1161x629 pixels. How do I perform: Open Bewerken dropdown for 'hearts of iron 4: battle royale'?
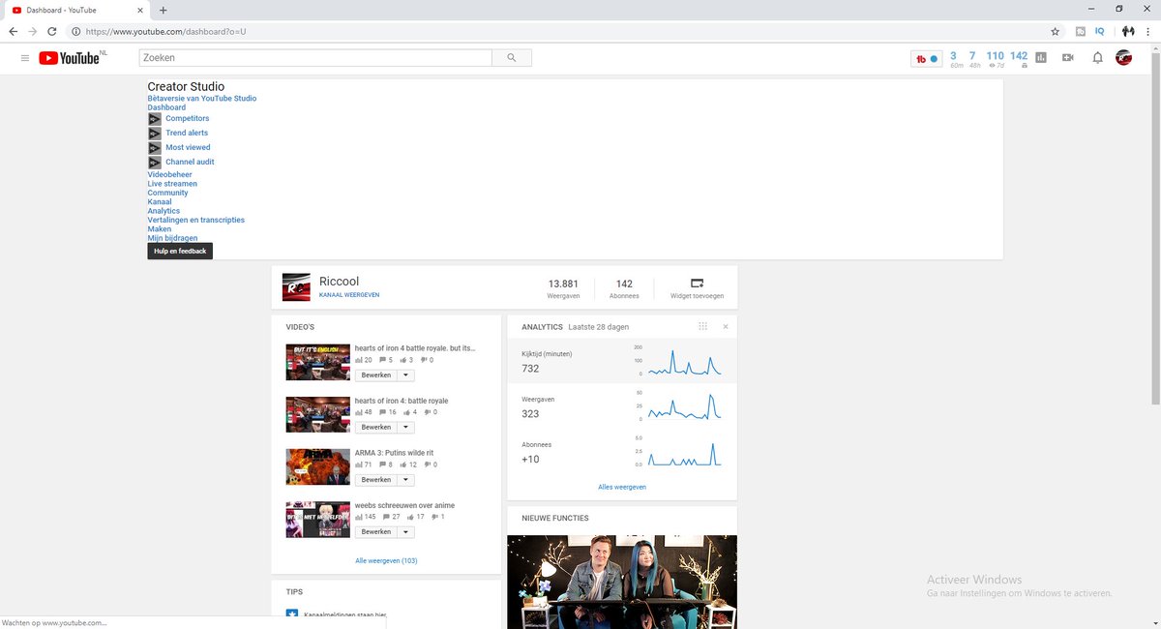tap(406, 428)
